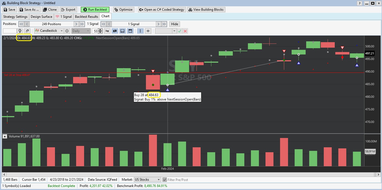Jump to first position with double-left arrow
This screenshot has height=190, width=382.
(x=21, y=24)
